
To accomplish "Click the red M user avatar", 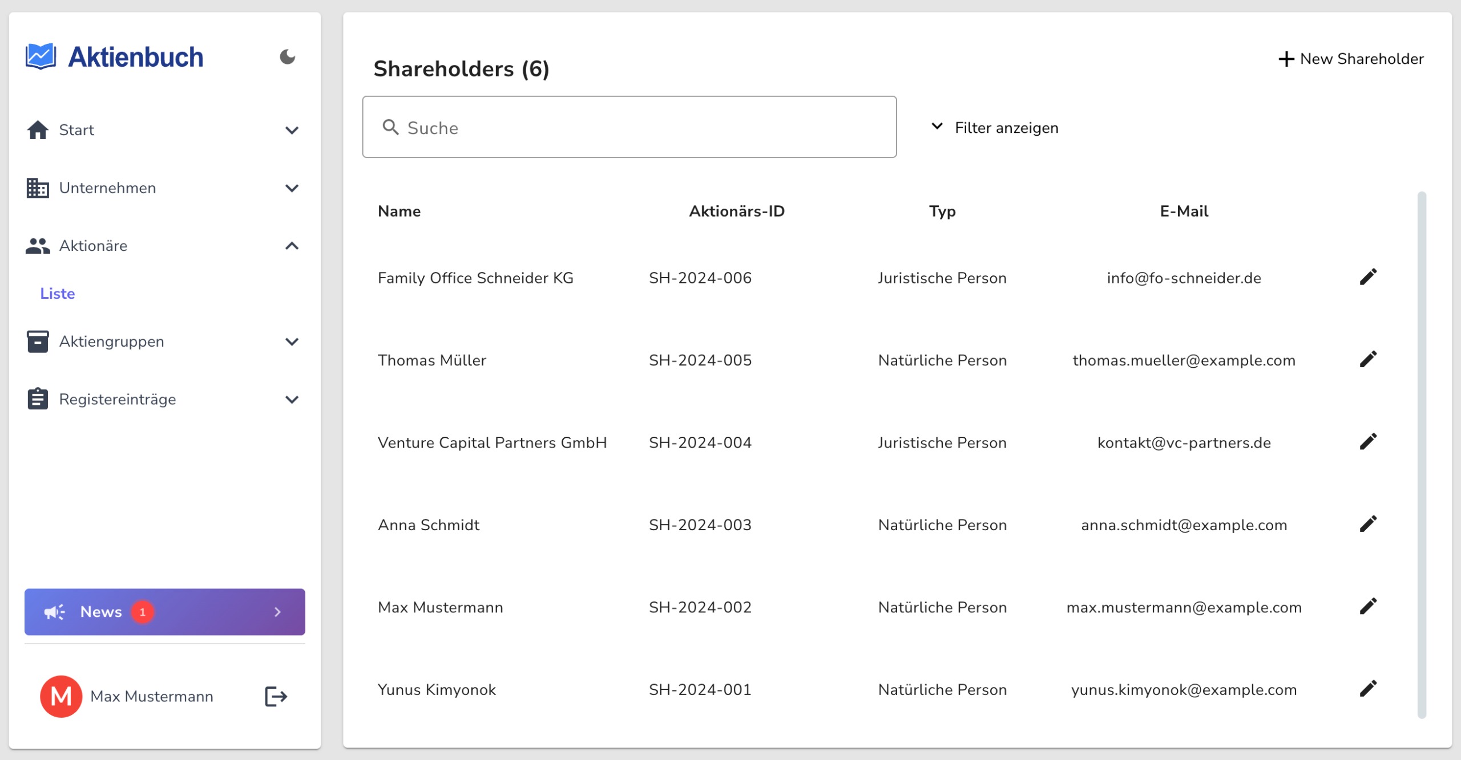I will coord(61,696).
